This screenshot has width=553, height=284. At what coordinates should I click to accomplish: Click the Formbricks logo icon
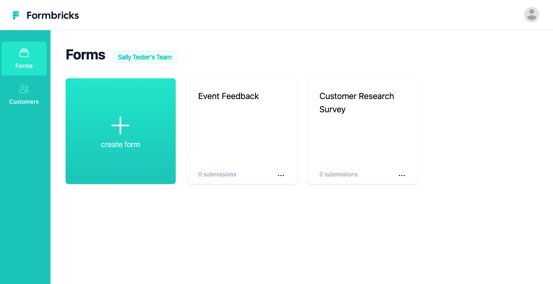click(16, 15)
